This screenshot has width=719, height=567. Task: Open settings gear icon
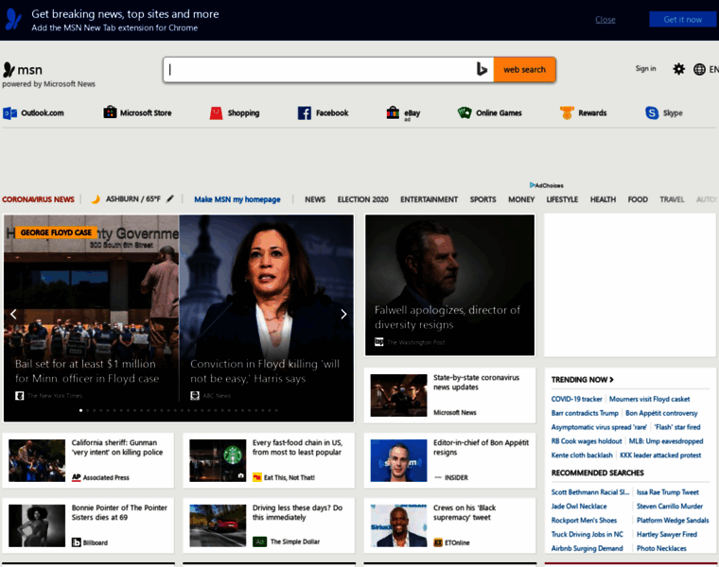point(678,69)
